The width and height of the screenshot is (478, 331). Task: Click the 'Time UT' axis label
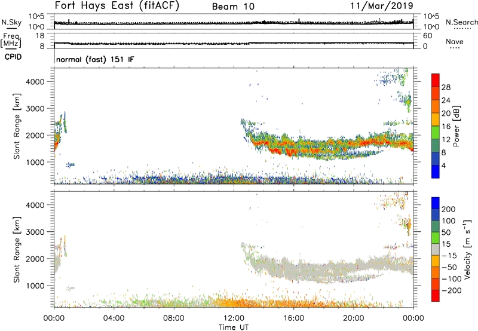(x=234, y=327)
